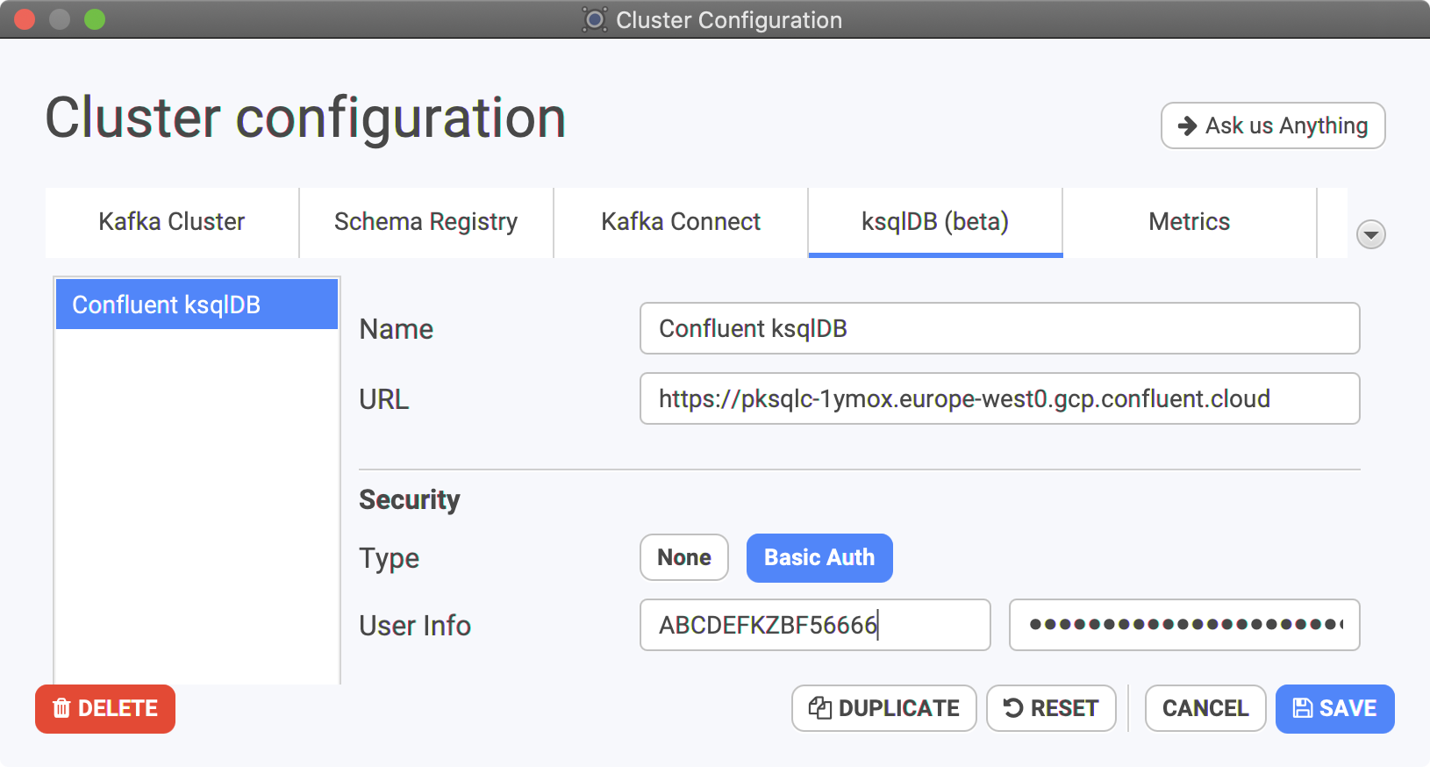Click the Name field label
Image resolution: width=1430 pixels, height=767 pixels.
397,329
